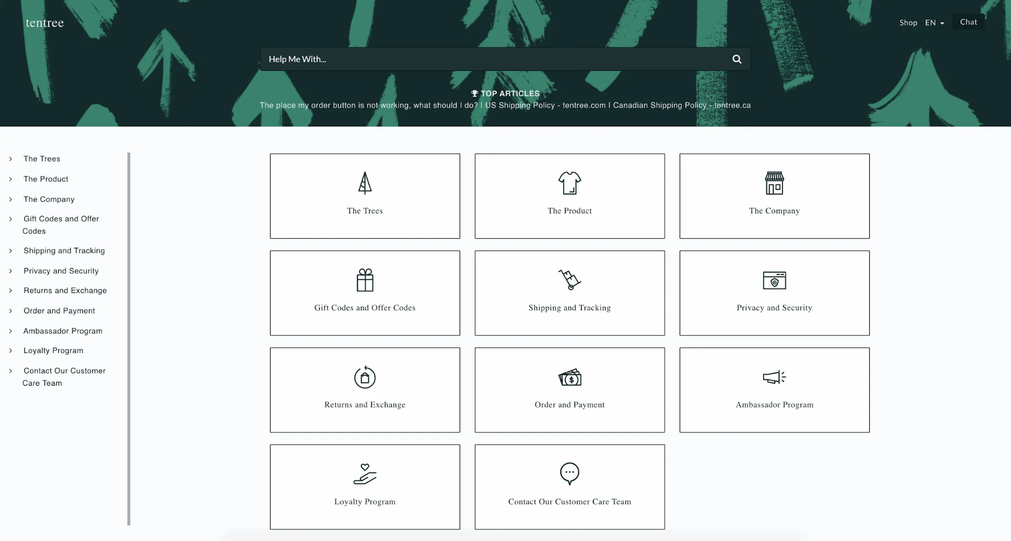Viewport: 1011px width, 541px height.
Task: Select Returns and Exchange in the sidebar
Action: point(65,291)
